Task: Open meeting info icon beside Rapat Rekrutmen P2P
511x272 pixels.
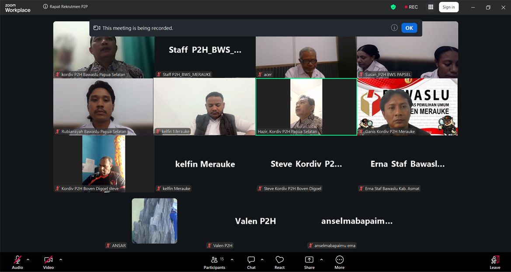Action: (45, 7)
